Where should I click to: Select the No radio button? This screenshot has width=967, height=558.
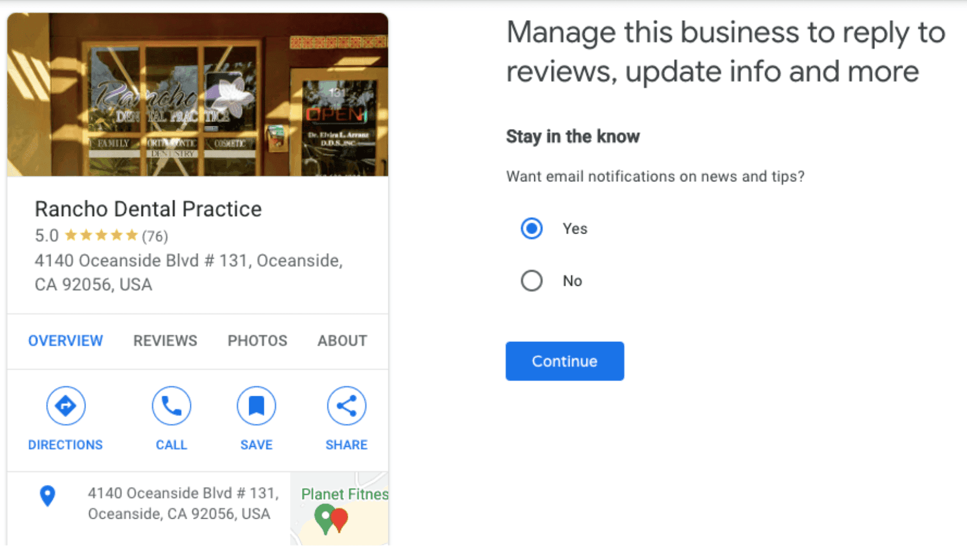[531, 281]
